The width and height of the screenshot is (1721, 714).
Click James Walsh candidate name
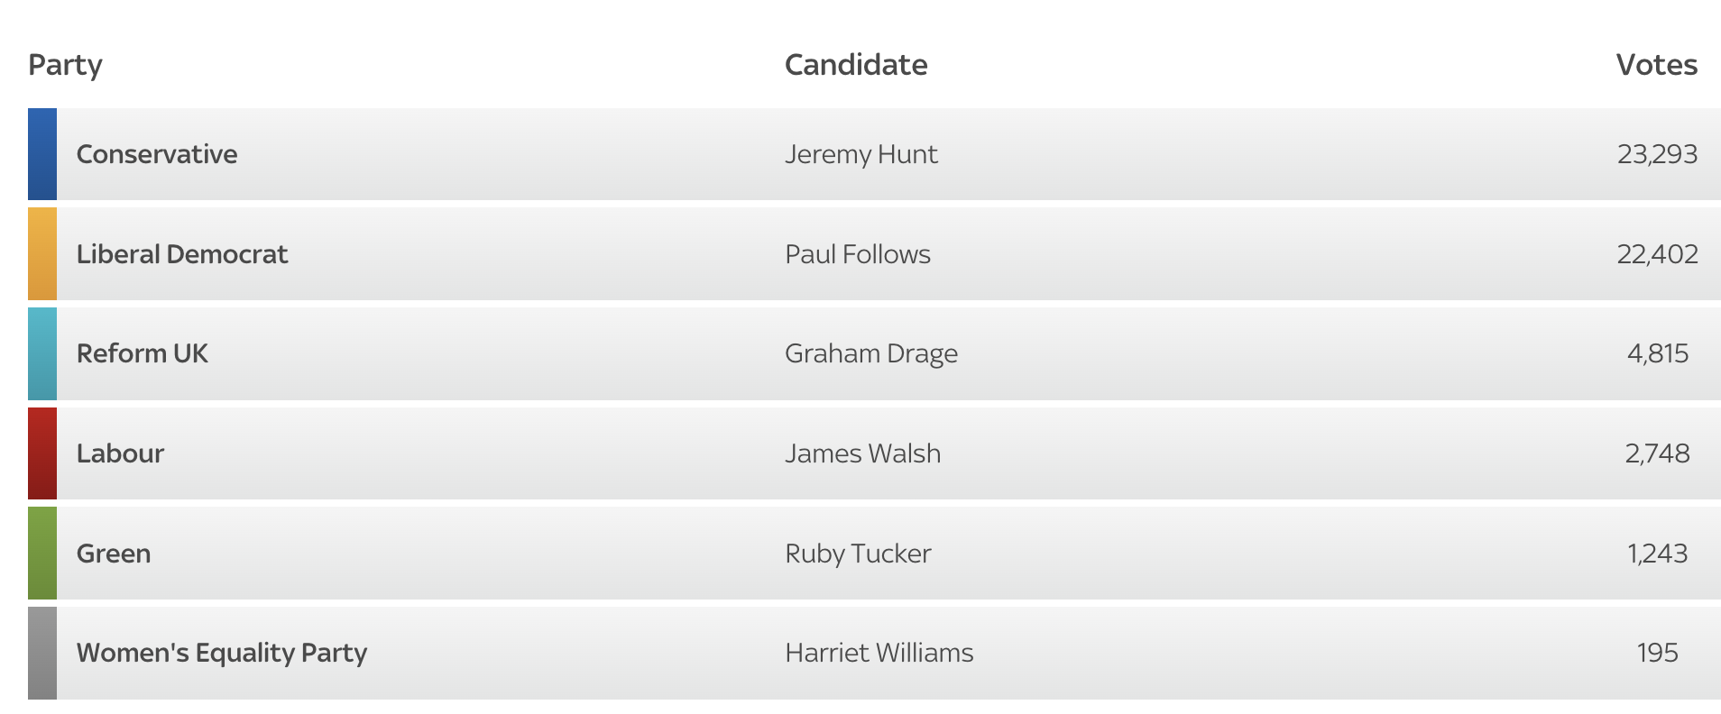[862, 453]
